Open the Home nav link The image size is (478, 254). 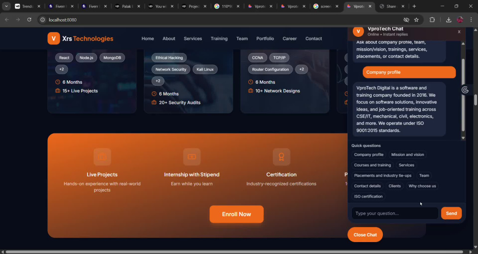click(x=148, y=38)
